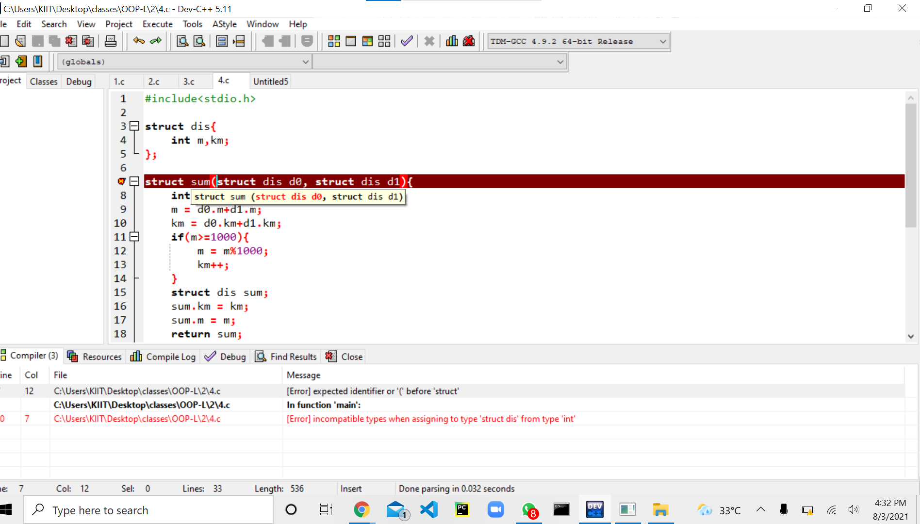Click the Compile icon with four colored squares
920x524 pixels.
point(334,41)
